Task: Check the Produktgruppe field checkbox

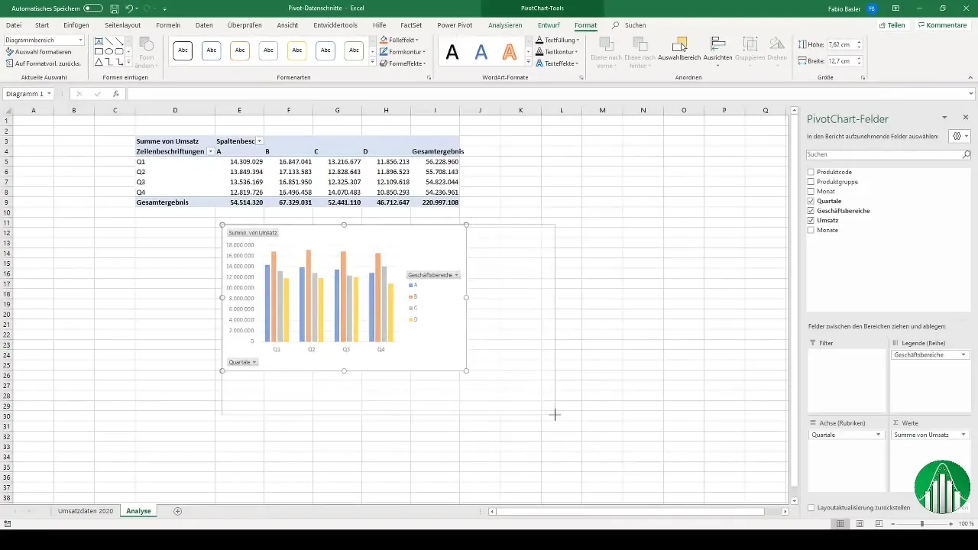Action: click(811, 182)
